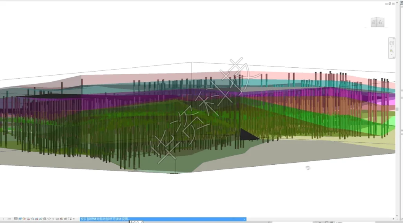Toggle Crop View in view control bar
This screenshot has height=223, width=403.
pos(37,219)
